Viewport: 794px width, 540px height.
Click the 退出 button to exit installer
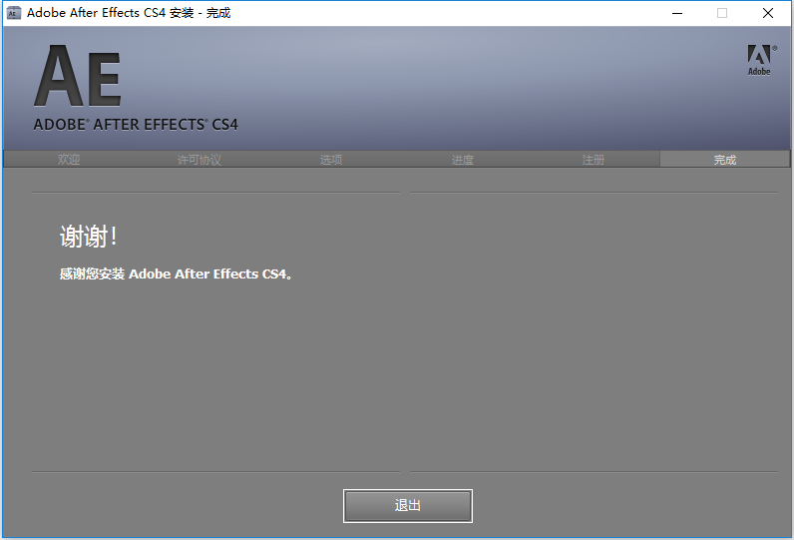click(408, 505)
